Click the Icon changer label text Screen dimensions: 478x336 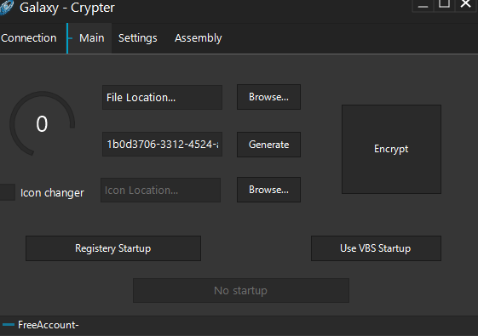[x=52, y=193]
